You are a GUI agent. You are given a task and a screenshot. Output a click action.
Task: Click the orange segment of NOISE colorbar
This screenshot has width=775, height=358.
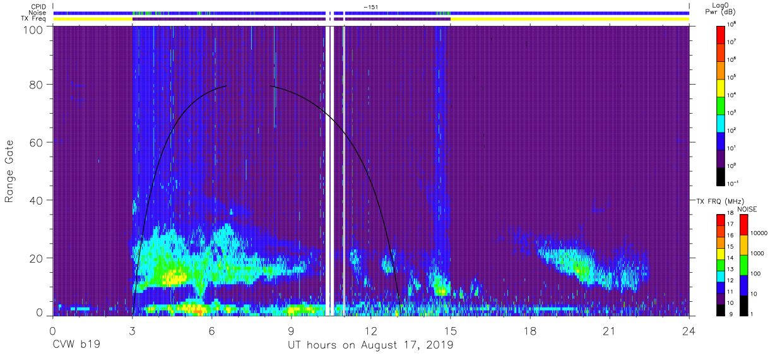pyautogui.click(x=743, y=245)
